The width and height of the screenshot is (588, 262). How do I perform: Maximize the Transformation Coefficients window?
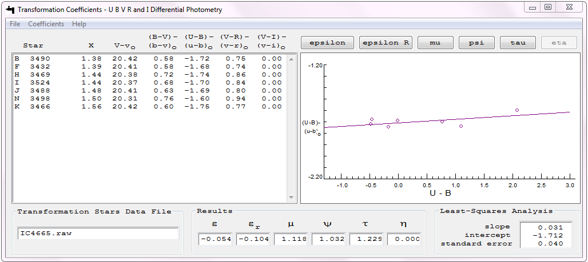coord(549,7)
